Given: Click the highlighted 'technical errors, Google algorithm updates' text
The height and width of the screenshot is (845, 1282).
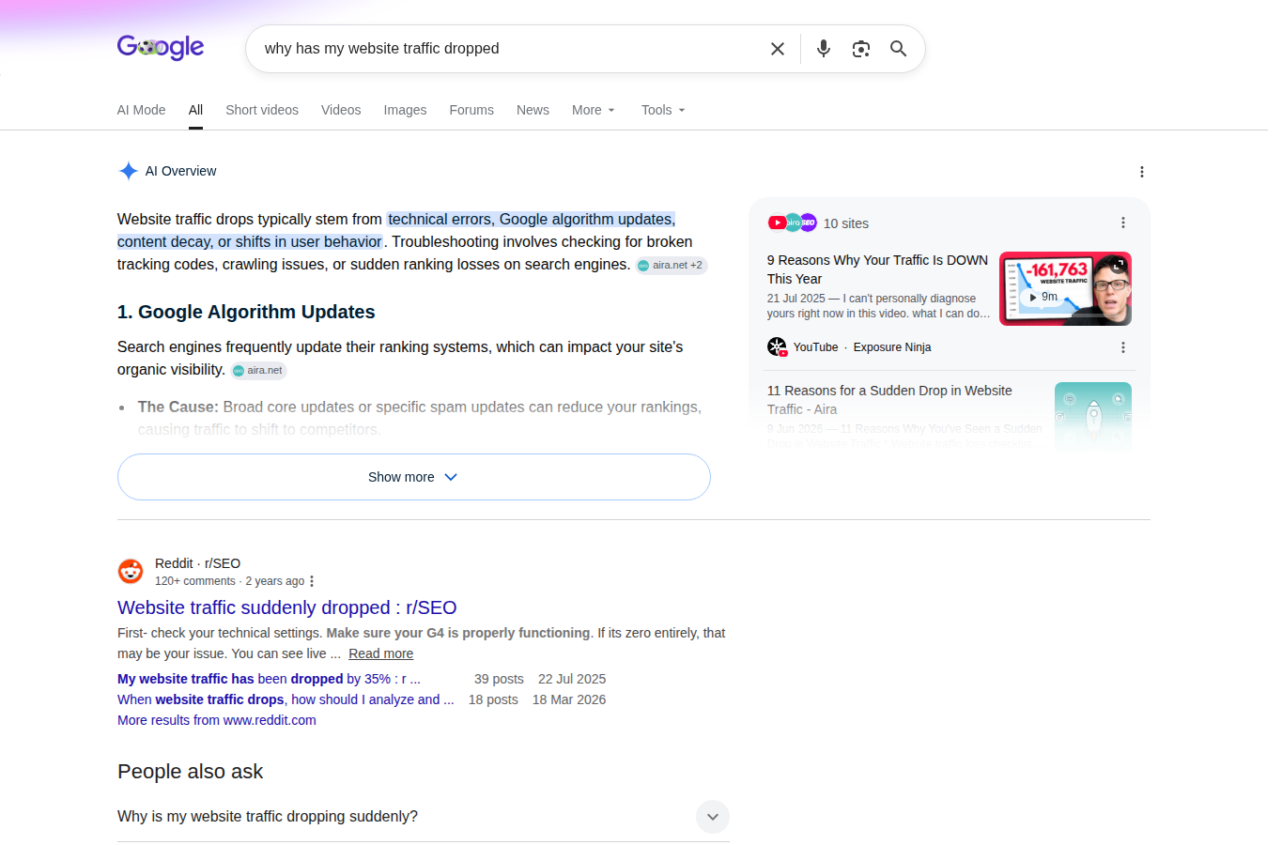Looking at the screenshot, I should (x=532, y=219).
